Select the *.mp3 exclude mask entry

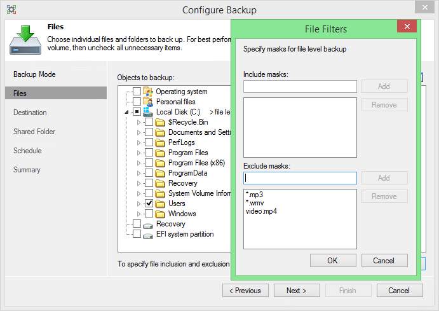(255, 195)
